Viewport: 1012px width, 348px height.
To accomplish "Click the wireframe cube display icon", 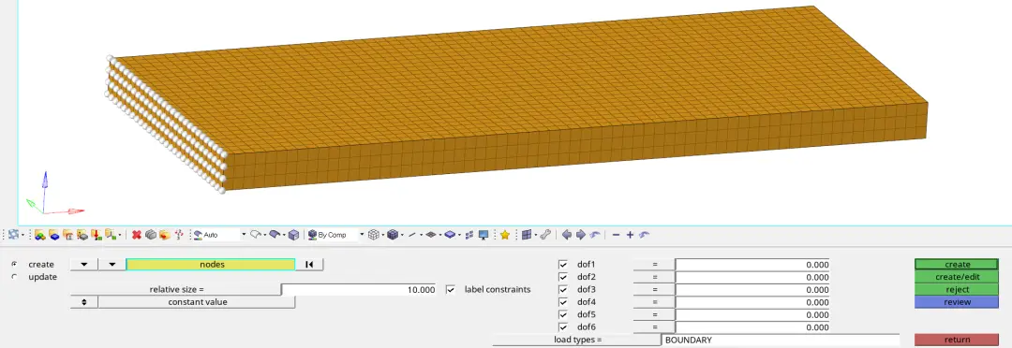I will pos(373,235).
